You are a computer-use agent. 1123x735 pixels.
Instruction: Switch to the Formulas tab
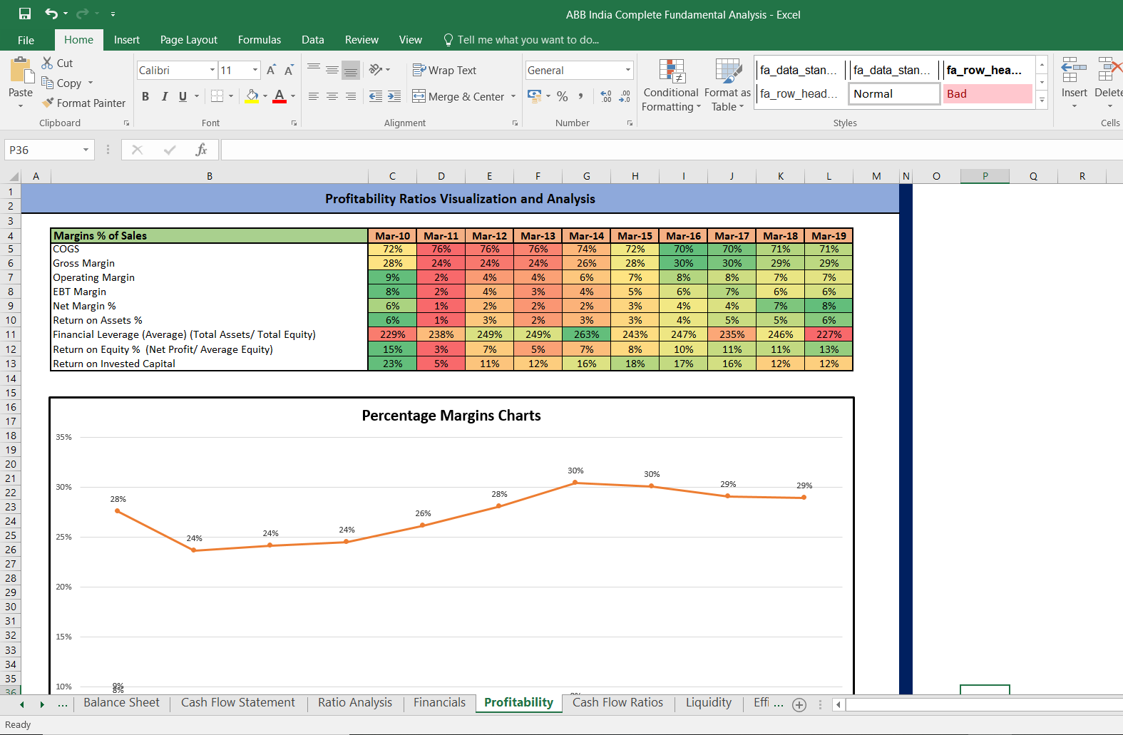point(260,40)
